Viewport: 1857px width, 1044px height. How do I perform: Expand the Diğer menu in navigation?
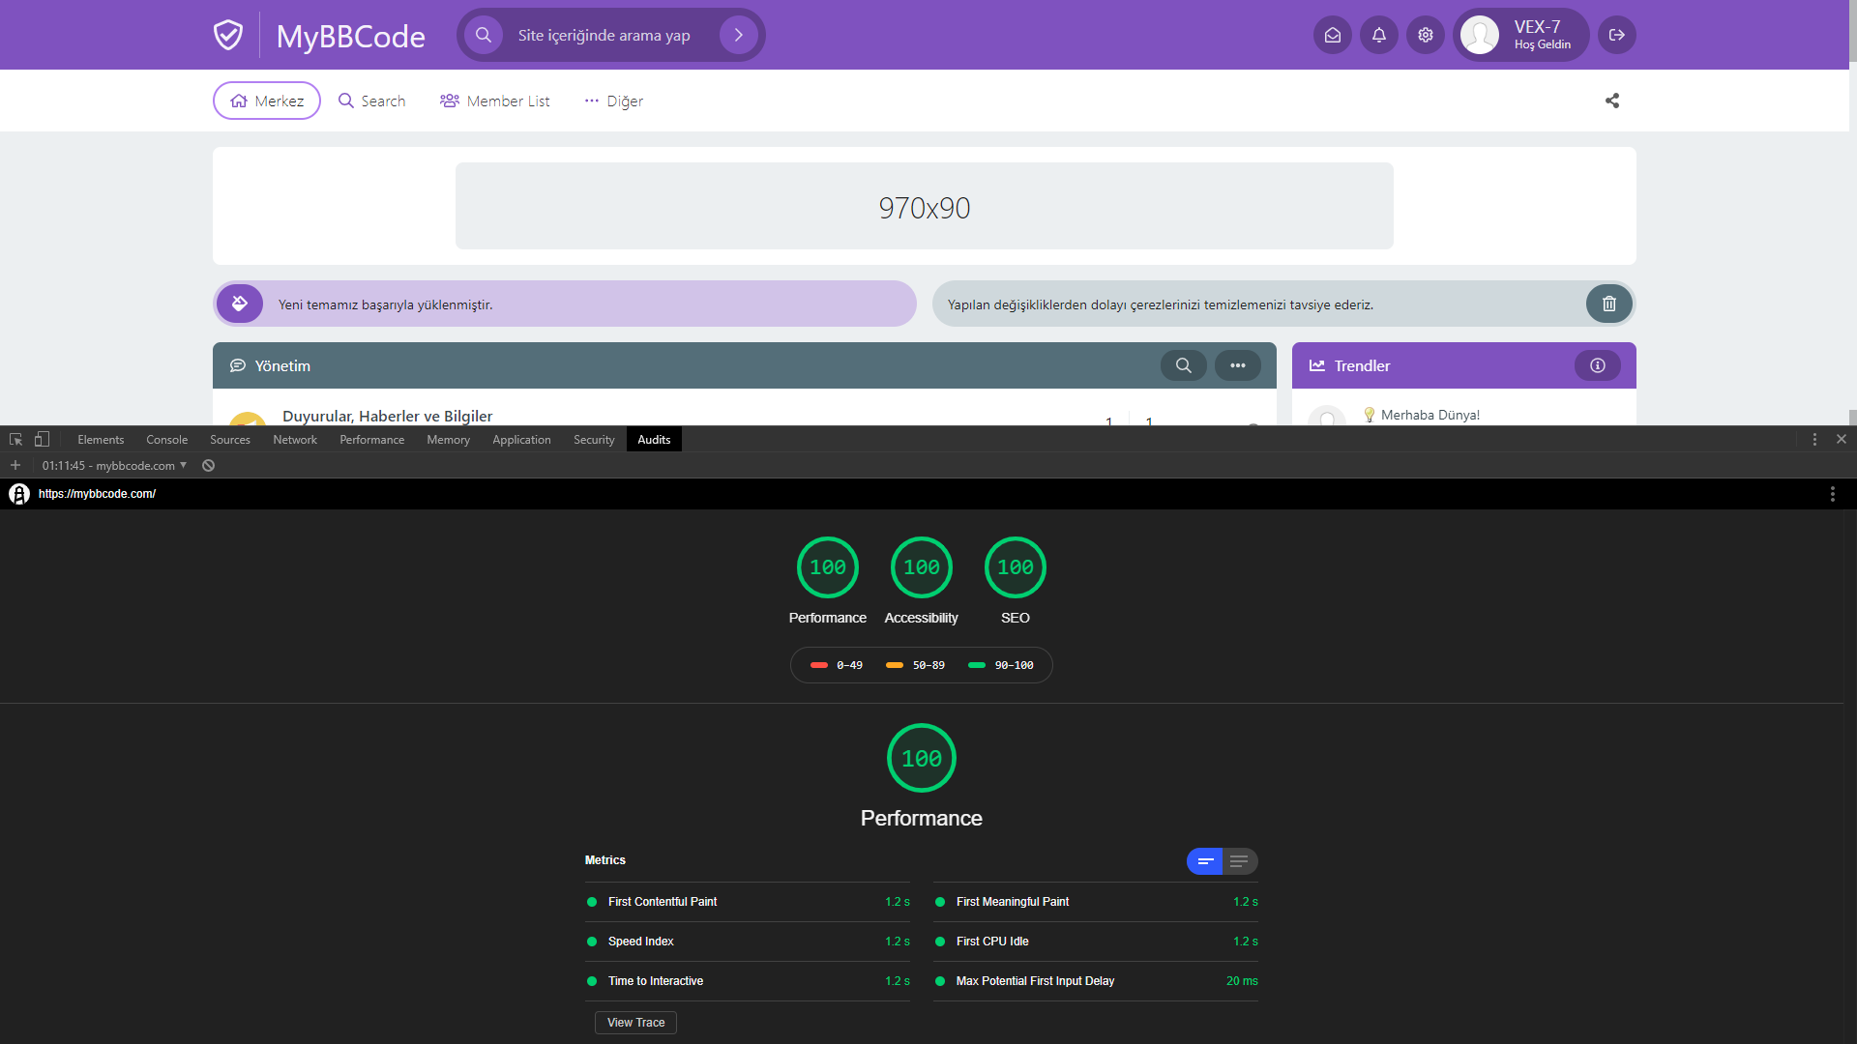[613, 101]
